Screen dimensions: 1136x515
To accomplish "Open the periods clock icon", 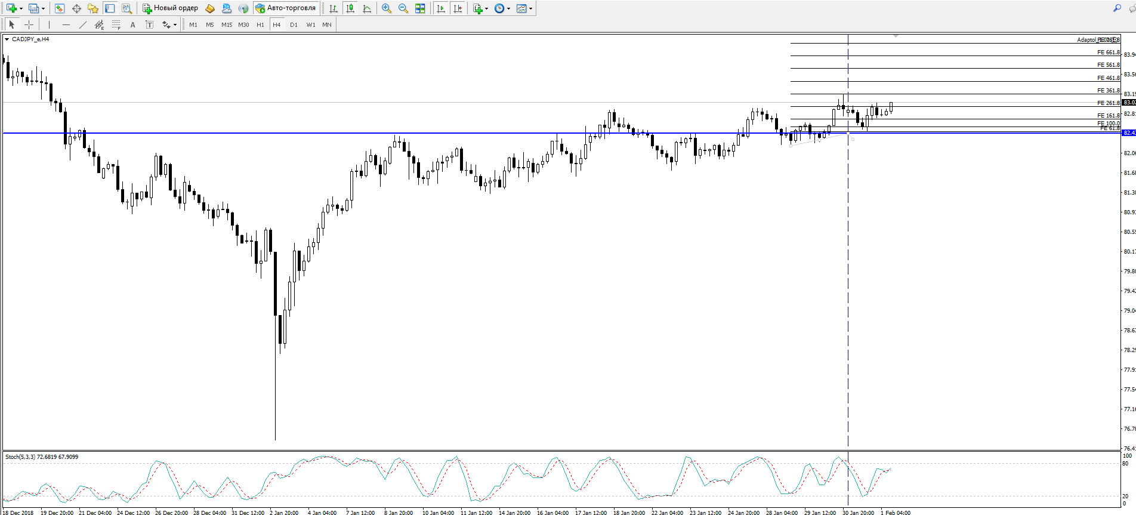I will (x=499, y=8).
